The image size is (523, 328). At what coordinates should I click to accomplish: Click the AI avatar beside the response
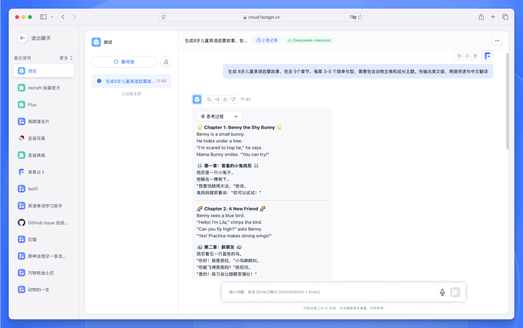tap(197, 99)
